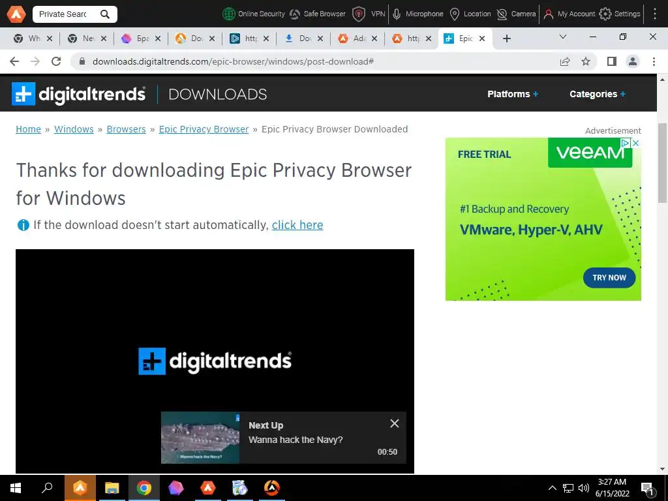This screenshot has height=501, width=668.
Task: Toggle Camera access
Action: [x=517, y=14]
